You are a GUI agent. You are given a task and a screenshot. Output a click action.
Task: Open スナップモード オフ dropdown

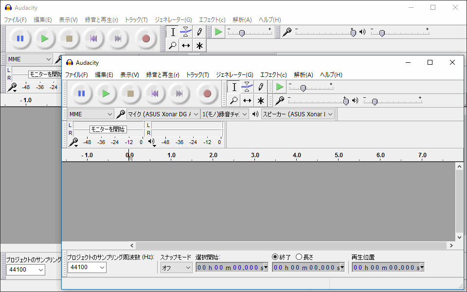click(x=176, y=268)
